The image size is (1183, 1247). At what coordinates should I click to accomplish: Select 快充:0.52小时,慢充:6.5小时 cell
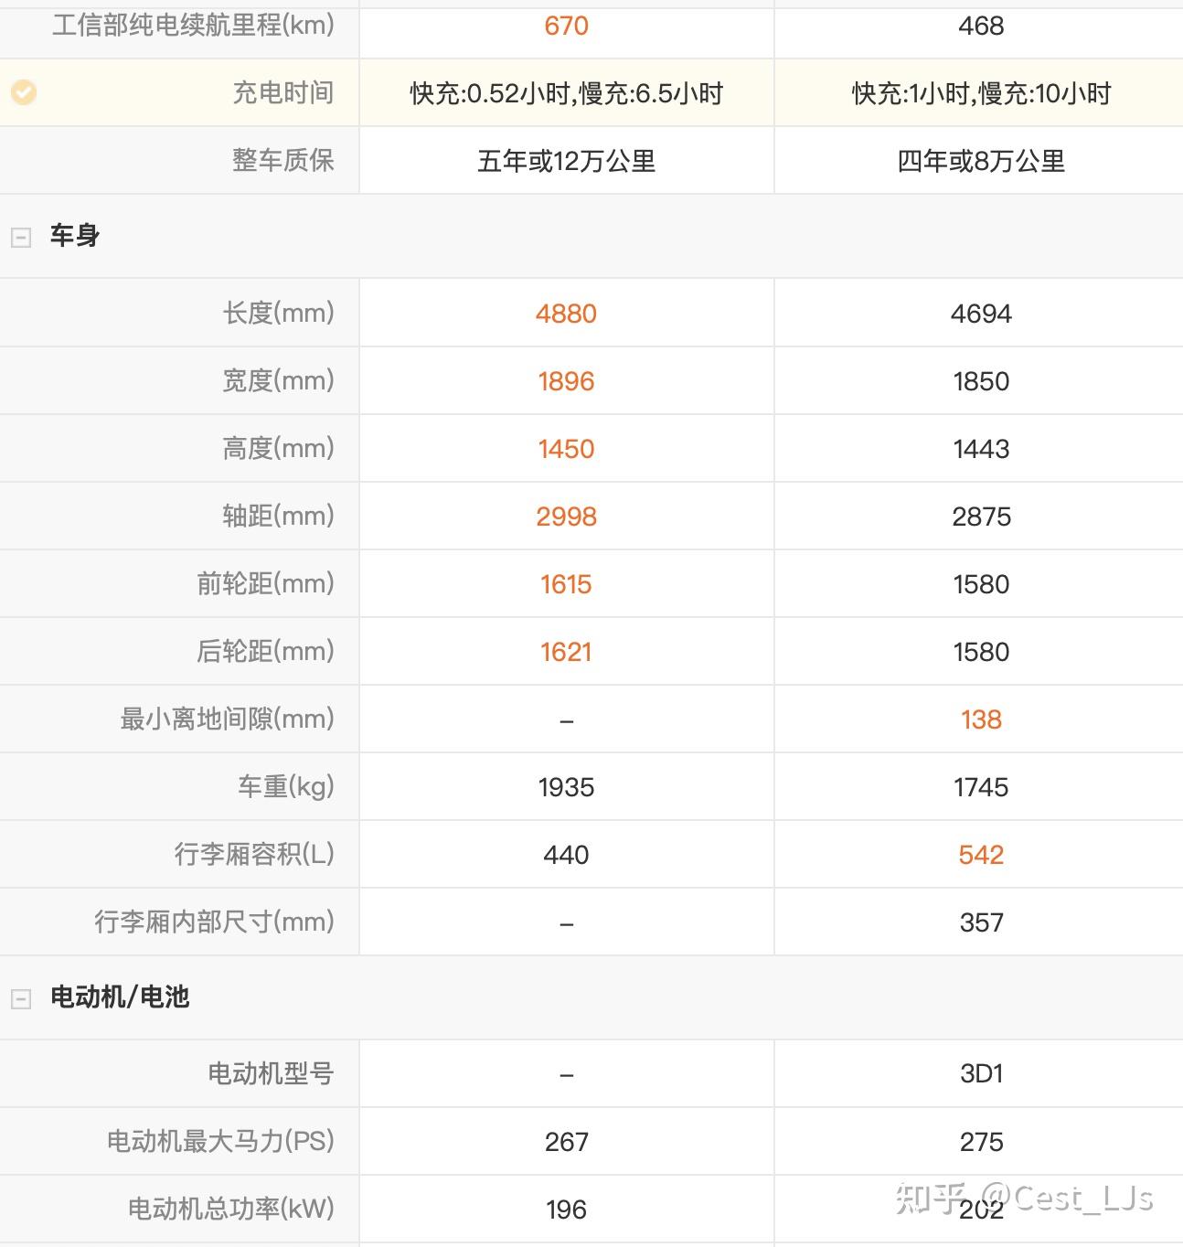pyautogui.click(x=567, y=93)
